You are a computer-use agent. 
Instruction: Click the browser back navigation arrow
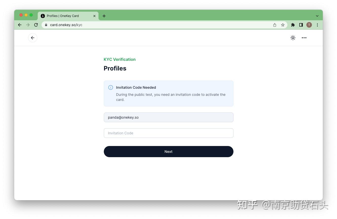click(20, 25)
